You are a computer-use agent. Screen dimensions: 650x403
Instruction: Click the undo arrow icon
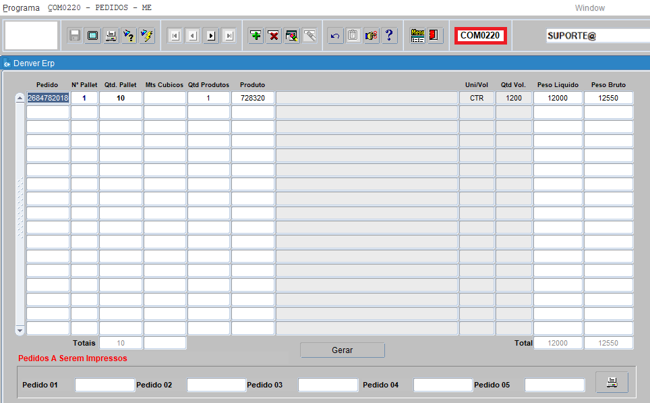[x=335, y=36]
